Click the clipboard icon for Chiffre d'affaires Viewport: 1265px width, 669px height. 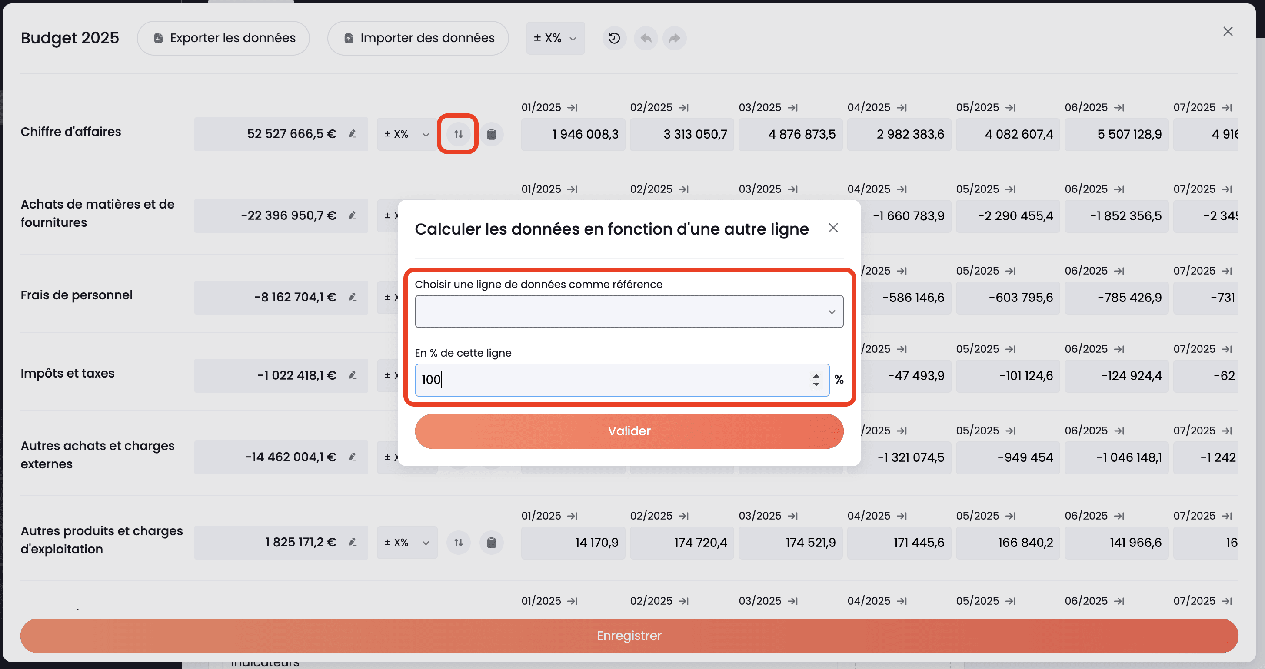(x=491, y=134)
